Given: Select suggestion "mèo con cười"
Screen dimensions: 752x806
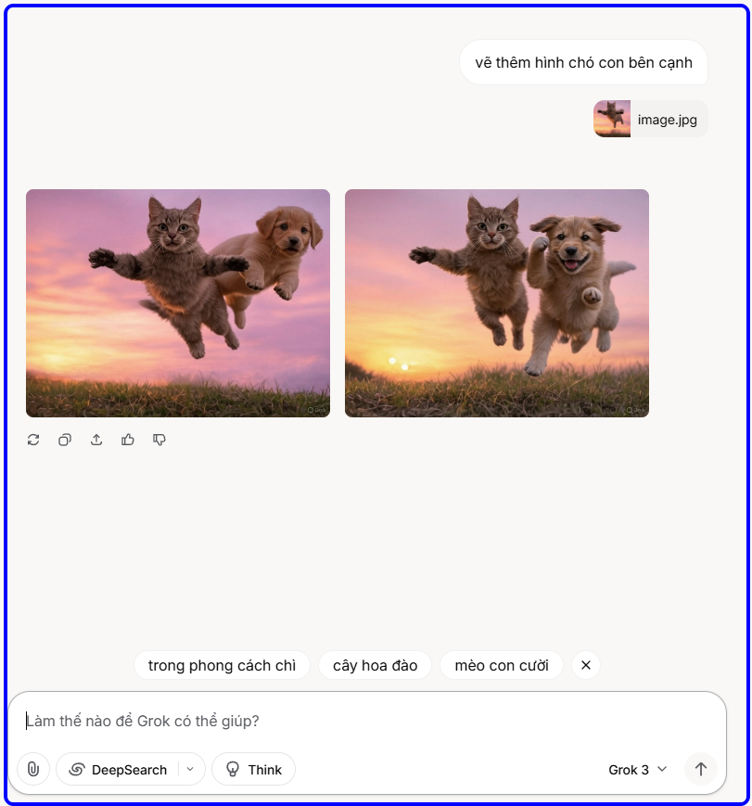Looking at the screenshot, I should pos(502,665).
